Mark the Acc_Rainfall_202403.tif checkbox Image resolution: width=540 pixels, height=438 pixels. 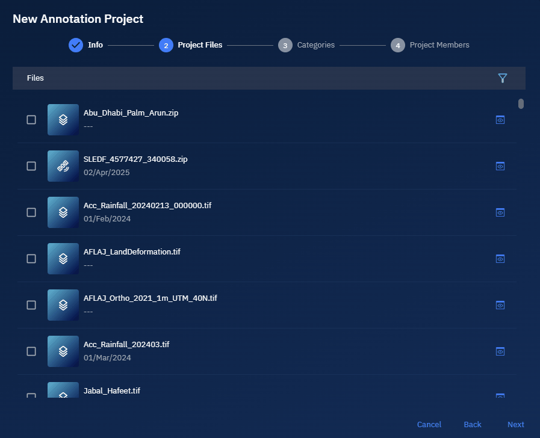point(31,351)
